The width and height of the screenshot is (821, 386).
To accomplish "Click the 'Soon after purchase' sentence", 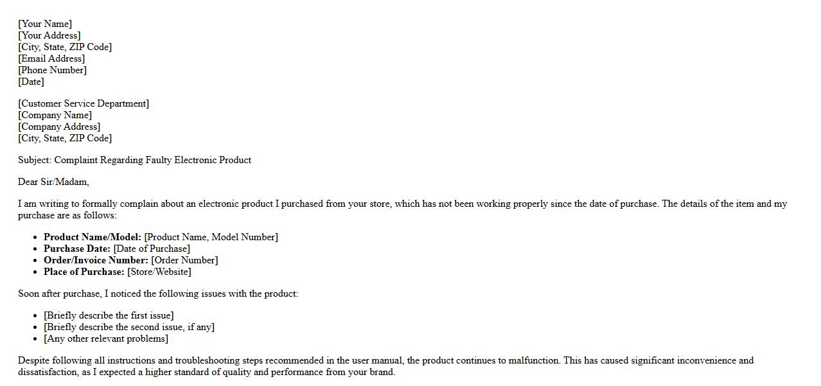I will [158, 294].
